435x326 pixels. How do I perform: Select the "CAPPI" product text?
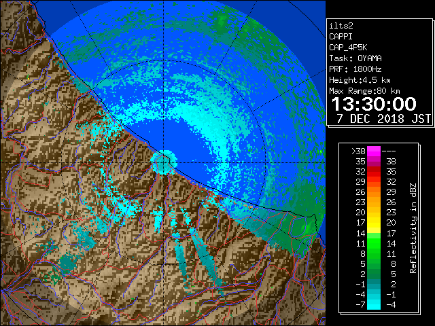coord(341,37)
